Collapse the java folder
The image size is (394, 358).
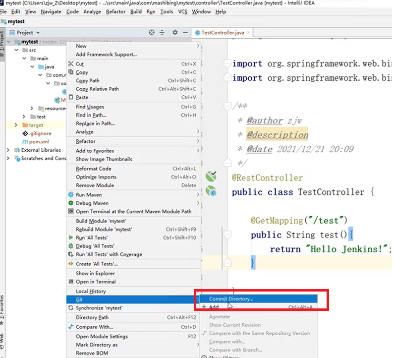32,66
